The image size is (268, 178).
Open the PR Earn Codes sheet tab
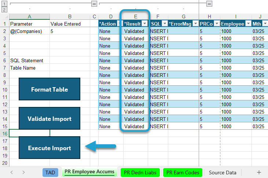[183, 173]
